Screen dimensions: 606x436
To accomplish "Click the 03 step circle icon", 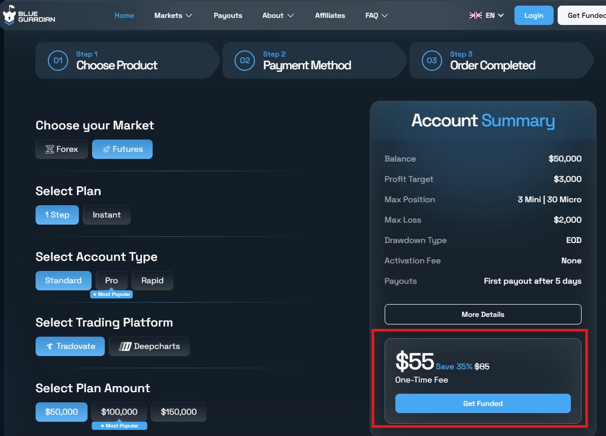I will 431,60.
